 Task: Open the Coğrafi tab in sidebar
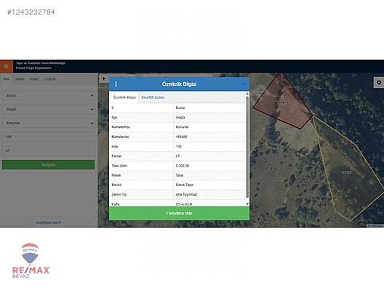pos(50,79)
